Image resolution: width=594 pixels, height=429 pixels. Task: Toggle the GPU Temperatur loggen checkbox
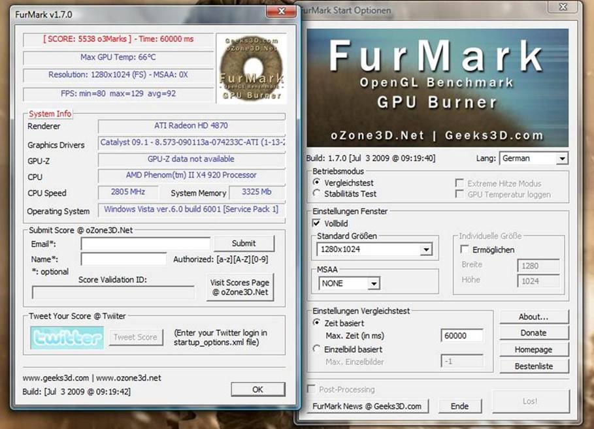(x=459, y=194)
